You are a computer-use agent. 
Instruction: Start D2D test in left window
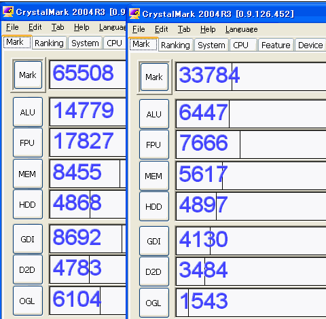28,269
